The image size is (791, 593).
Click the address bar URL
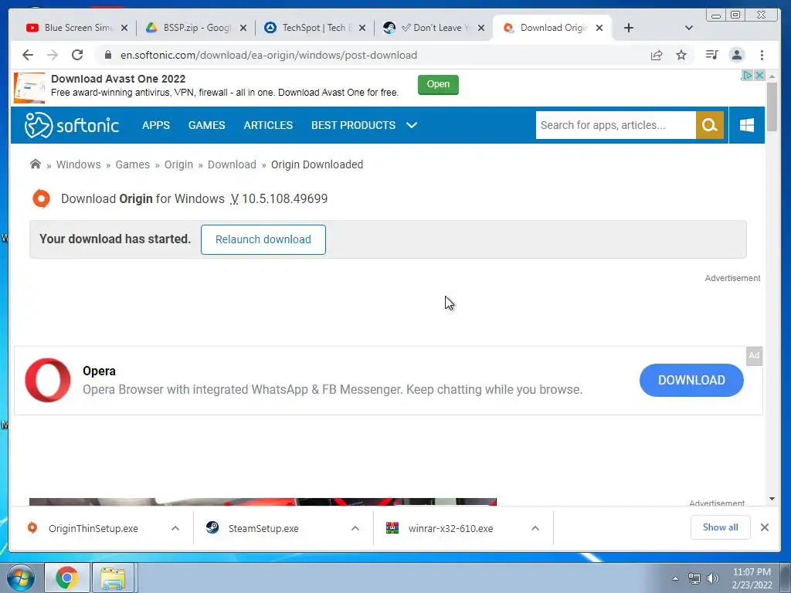268,55
